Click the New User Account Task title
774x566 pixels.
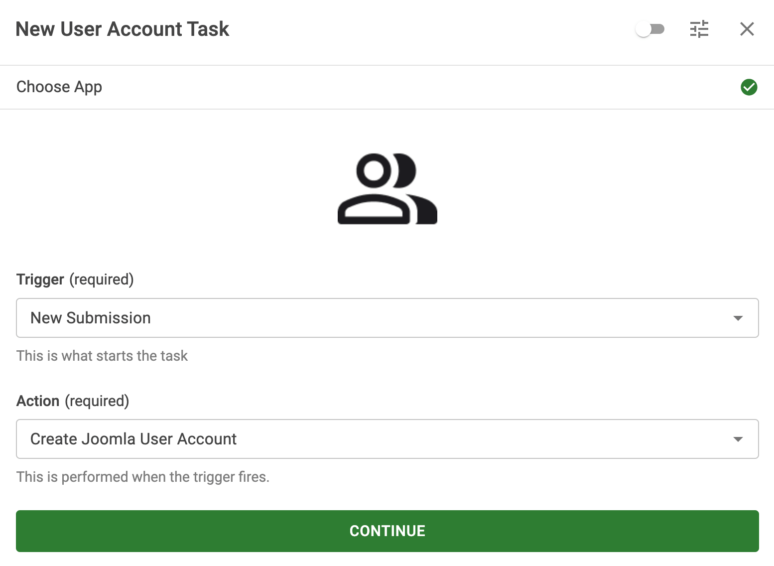click(x=123, y=29)
